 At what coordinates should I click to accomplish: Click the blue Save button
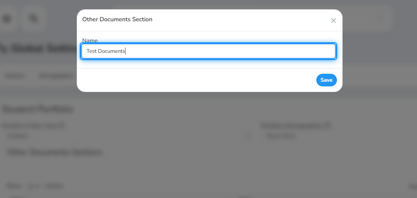pyautogui.click(x=326, y=80)
